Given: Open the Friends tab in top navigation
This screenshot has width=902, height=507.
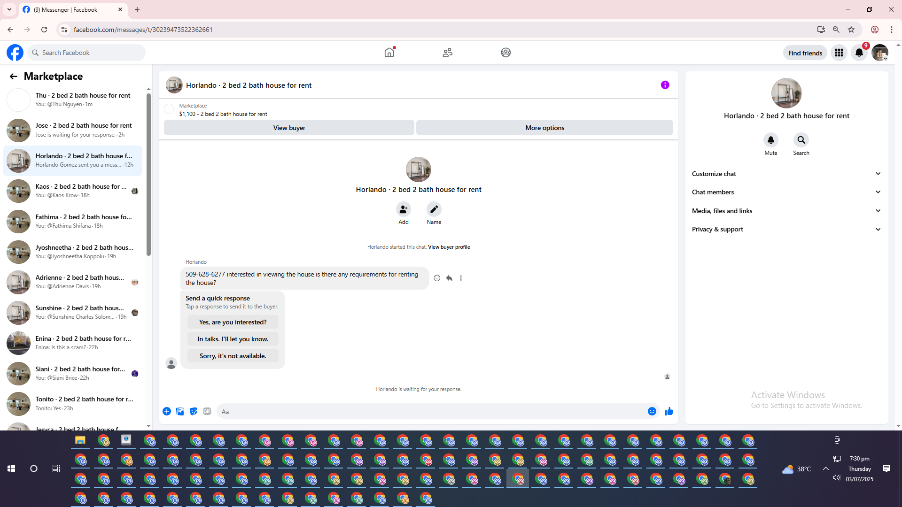Looking at the screenshot, I should (x=447, y=53).
